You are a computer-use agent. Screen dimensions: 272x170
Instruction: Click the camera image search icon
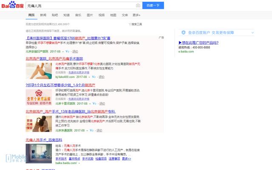(138, 5)
